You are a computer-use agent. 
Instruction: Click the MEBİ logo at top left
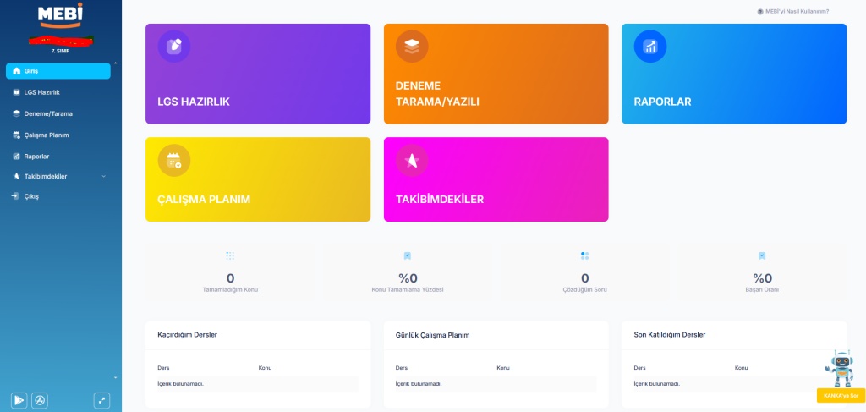(60, 14)
